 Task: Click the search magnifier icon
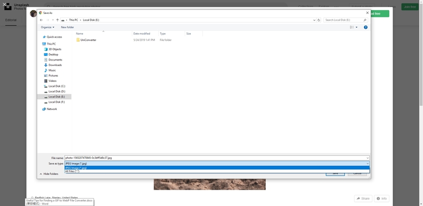(365, 20)
